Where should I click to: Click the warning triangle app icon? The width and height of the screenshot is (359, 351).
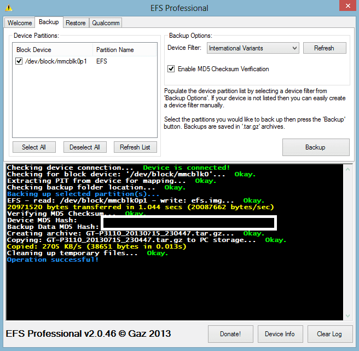click(9, 8)
